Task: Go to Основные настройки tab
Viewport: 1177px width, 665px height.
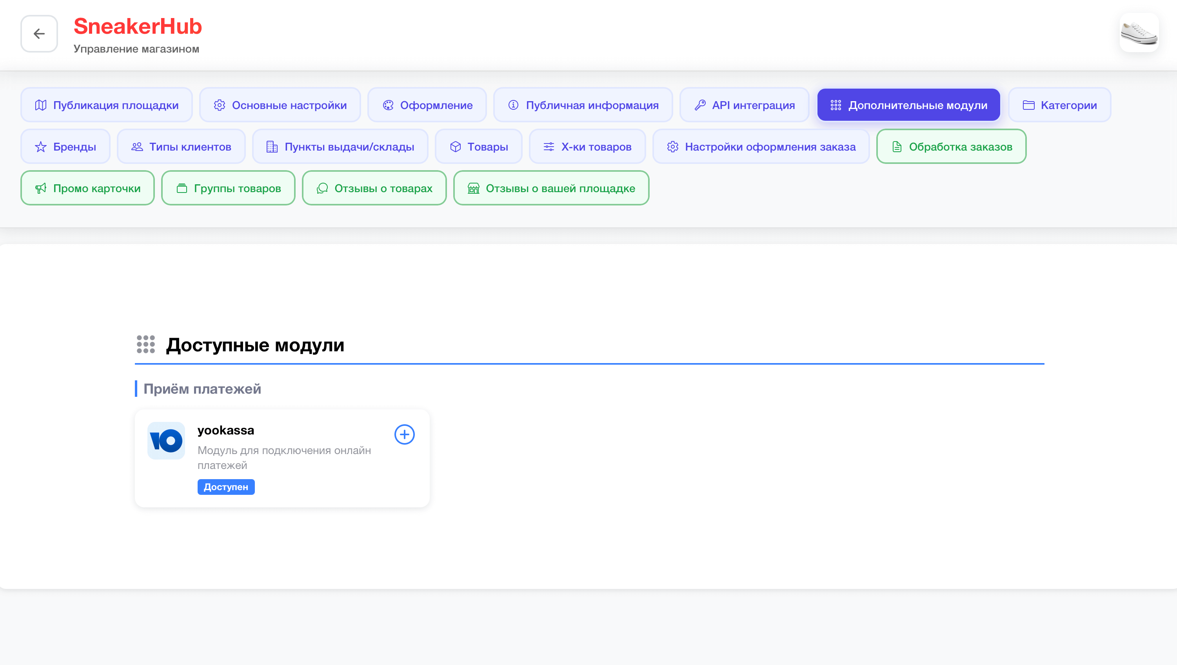Action: click(x=280, y=105)
